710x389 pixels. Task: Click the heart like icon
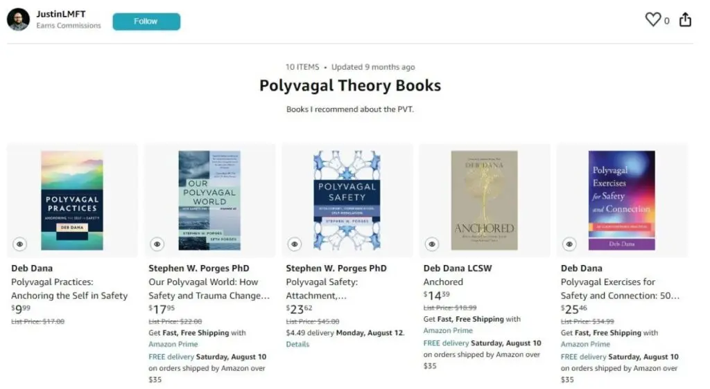coord(653,19)
